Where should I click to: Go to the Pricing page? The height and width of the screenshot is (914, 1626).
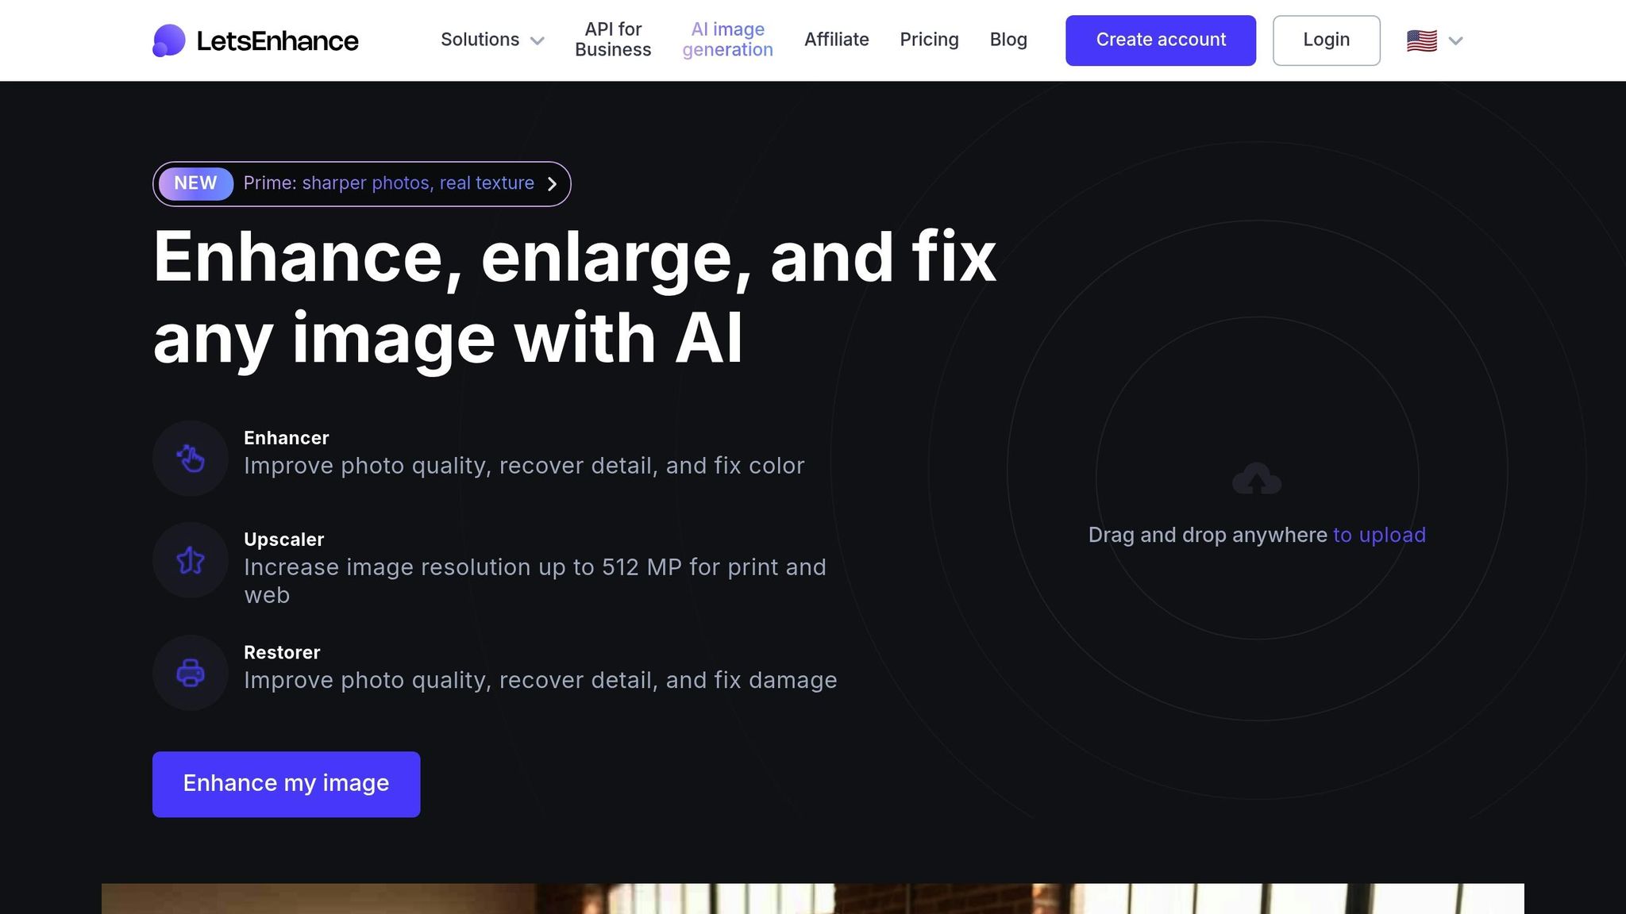point(929,40)
